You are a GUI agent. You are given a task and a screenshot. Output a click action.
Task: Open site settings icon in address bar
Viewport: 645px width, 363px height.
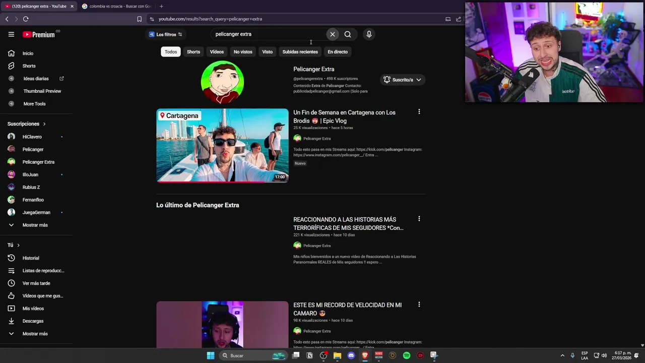[151, 19]
